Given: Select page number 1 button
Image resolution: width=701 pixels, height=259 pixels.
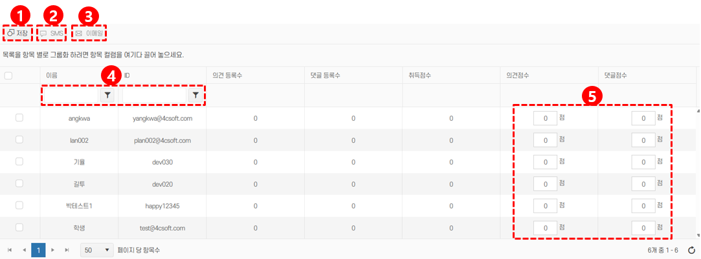Looking at the screenshot, I should pos(38,250).
